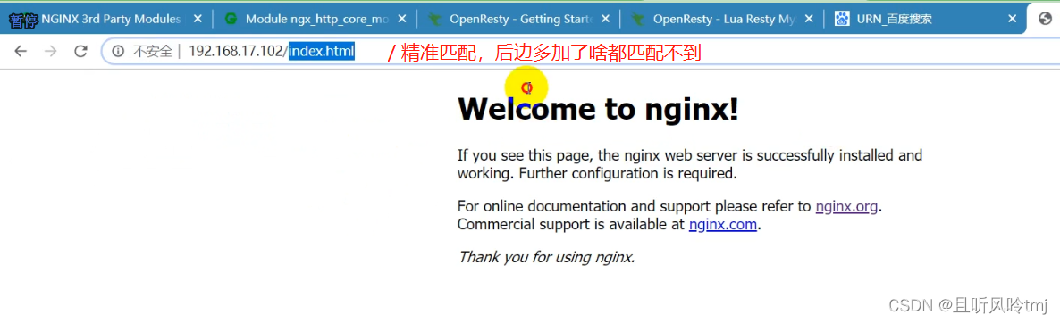Switch to URN_百度搜索 tab
Screen dimensions: 1060x323
point(925,19)
